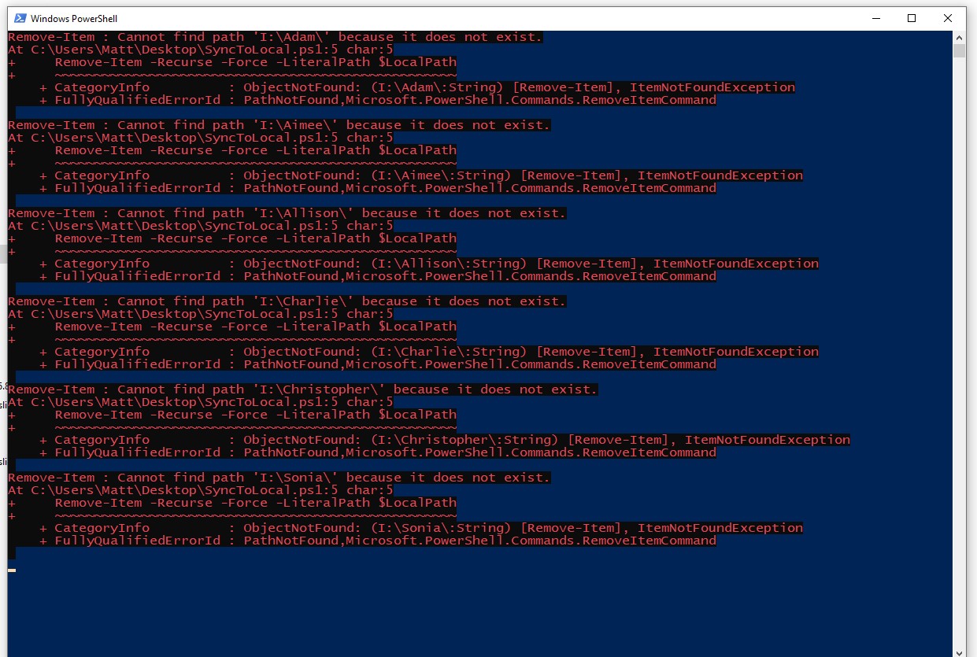Click CategoryInfo line mentioning (I:\Adam\:String)

click(x=417, y=87)
